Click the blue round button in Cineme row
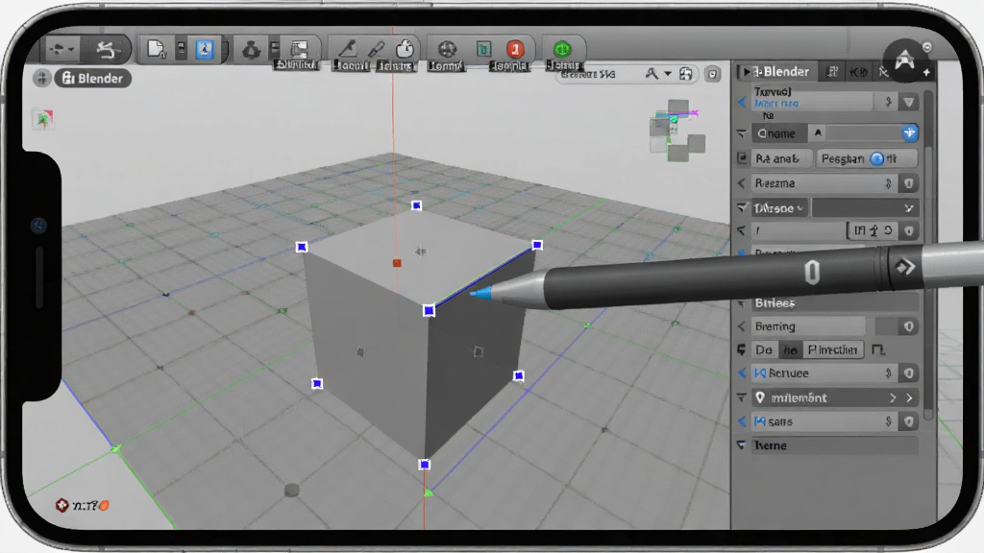 point(909,132)
